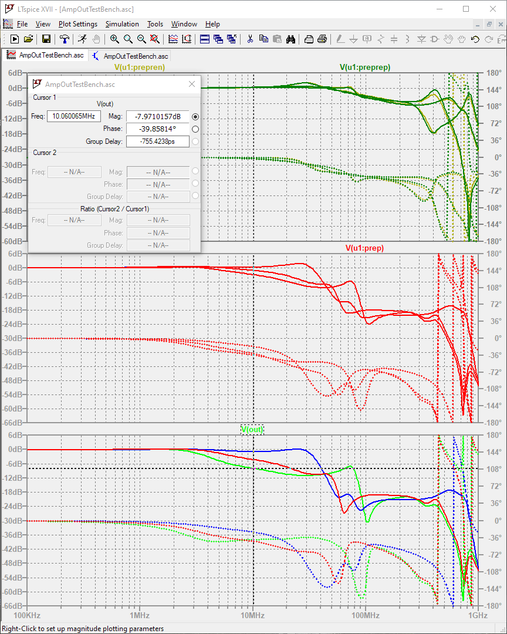This screenshot has width=507, height=634.
Task: Click the 1GHz frequency axis label
Action: point(478,615)
